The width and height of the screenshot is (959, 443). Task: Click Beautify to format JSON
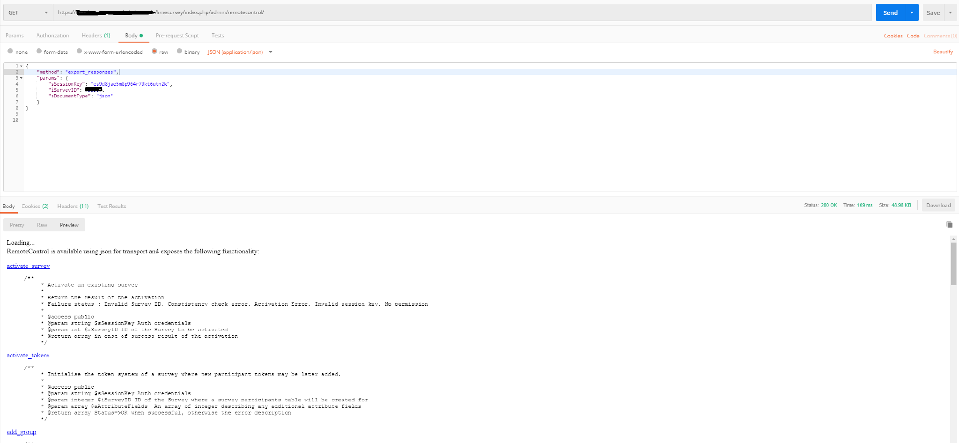coord(943,52)
